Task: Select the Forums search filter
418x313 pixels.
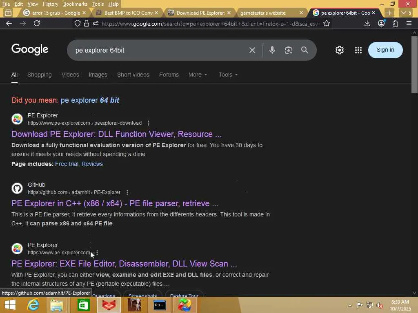Action: [x=169, y=75]
